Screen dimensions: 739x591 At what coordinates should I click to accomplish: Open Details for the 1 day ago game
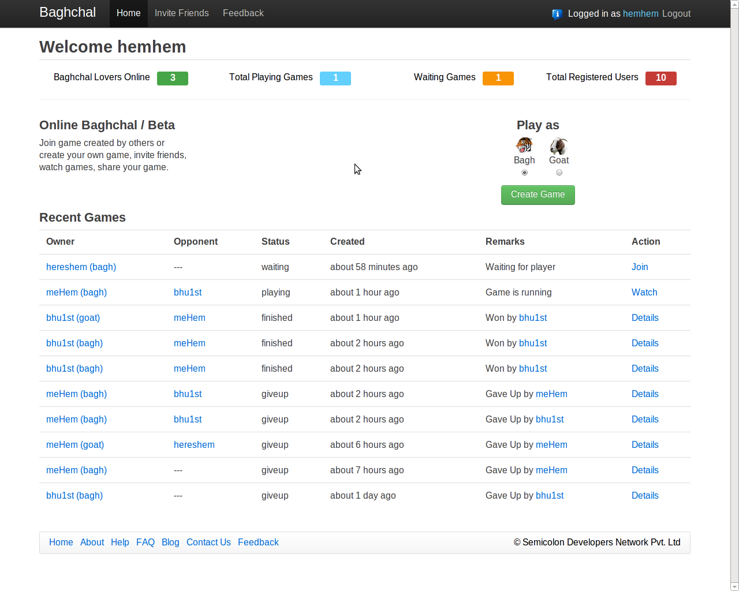coord(645,496)
